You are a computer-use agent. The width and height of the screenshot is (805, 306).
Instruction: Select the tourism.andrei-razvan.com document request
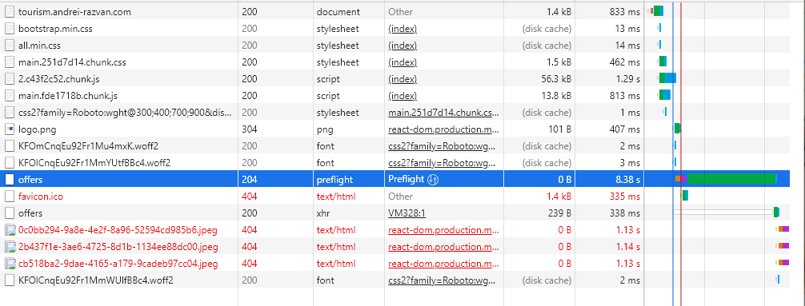[74, 12]
